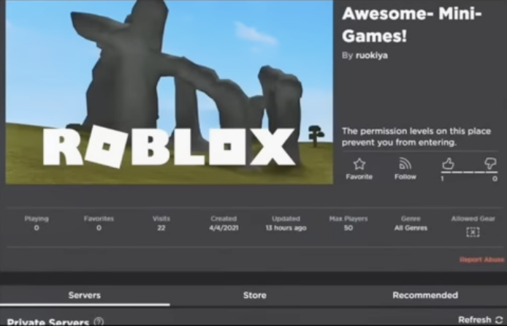
Task: Click the thumbs up like icon
Action: tap(448, 164)
